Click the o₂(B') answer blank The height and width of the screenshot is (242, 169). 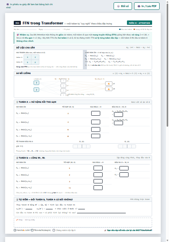coord(50,209)
